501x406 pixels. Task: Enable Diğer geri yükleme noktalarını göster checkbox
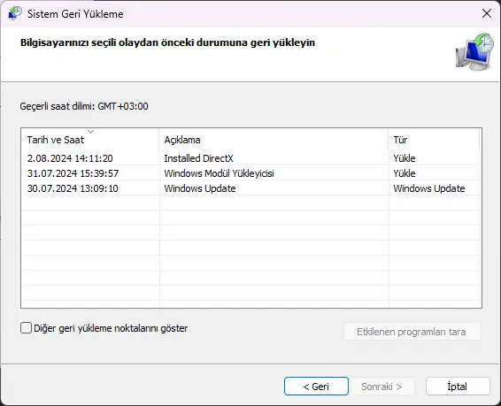(26, 328)
